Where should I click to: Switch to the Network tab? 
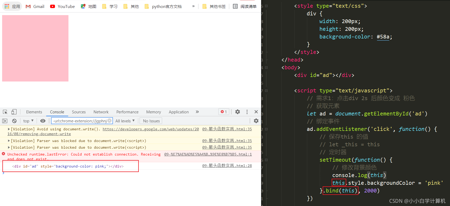(101, 112)
